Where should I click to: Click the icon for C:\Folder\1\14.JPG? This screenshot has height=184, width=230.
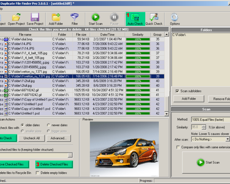6,49
